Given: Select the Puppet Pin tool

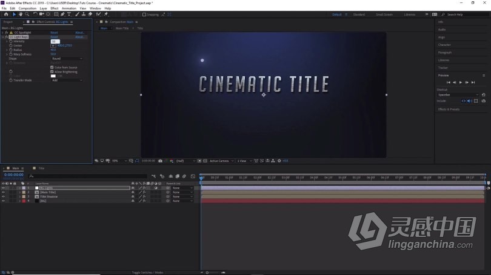Looking at the screenshot, I should 106,15.
